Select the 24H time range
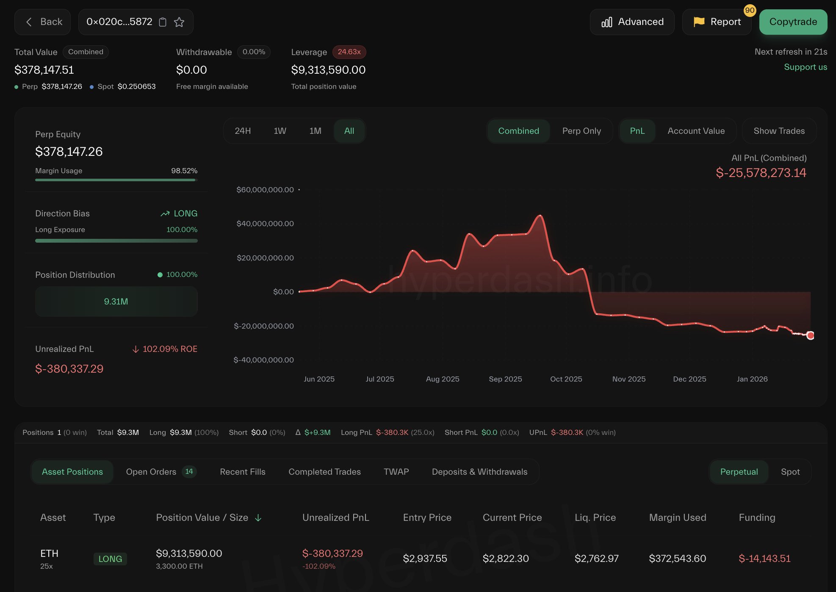 coord(243,131)
